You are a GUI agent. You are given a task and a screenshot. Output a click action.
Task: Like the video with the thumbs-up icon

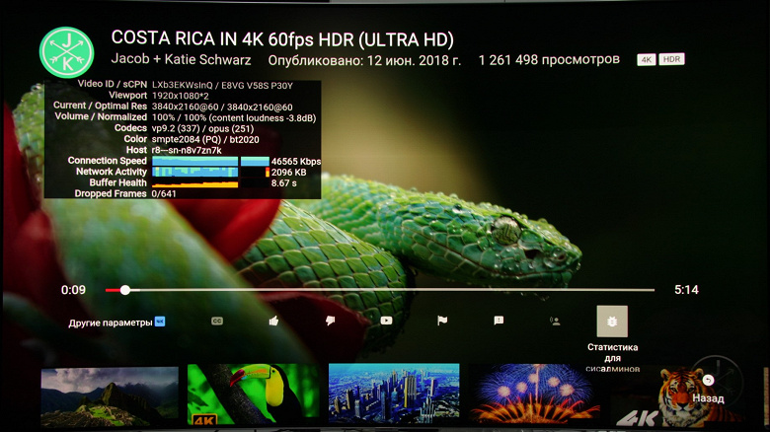point(273,321)
